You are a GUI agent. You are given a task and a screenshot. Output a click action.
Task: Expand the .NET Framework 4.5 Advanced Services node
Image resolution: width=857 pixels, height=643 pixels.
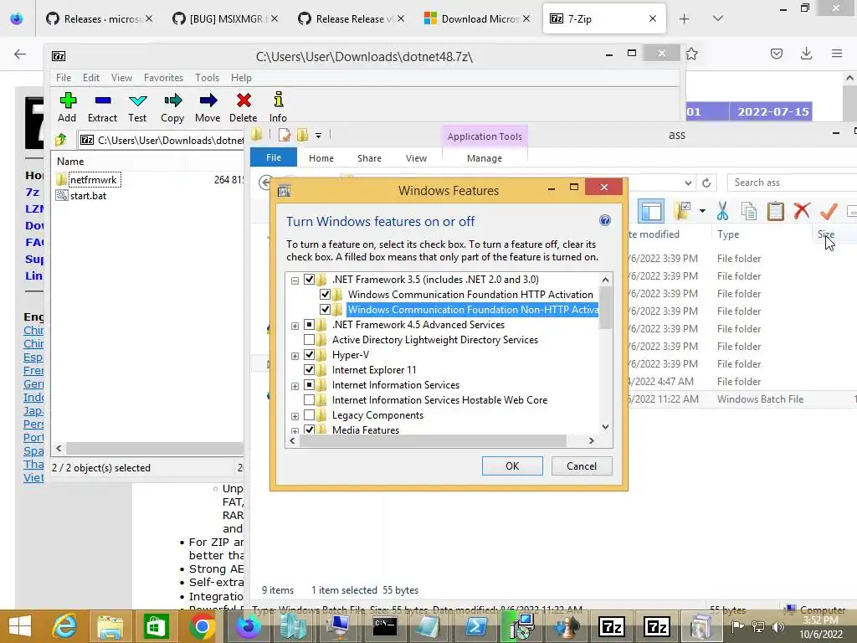coord(295,326)
